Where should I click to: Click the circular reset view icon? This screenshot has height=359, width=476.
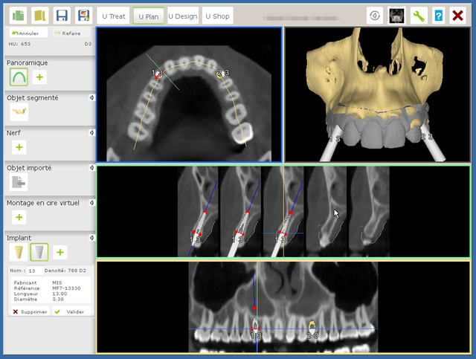(376, 16)
